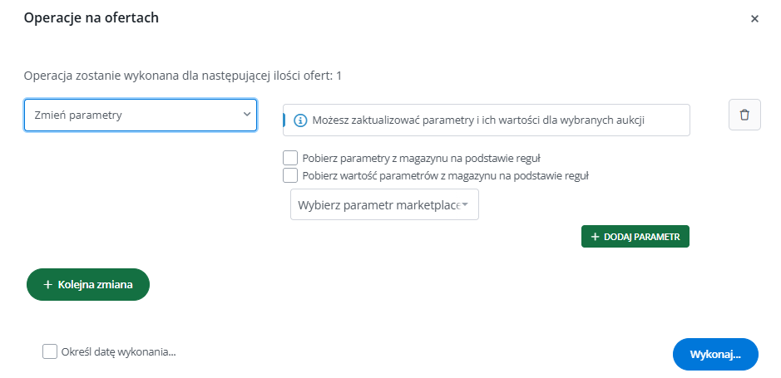Click the Operacje na ofertach title
The image size is (781, 378).
pos(91,18)
